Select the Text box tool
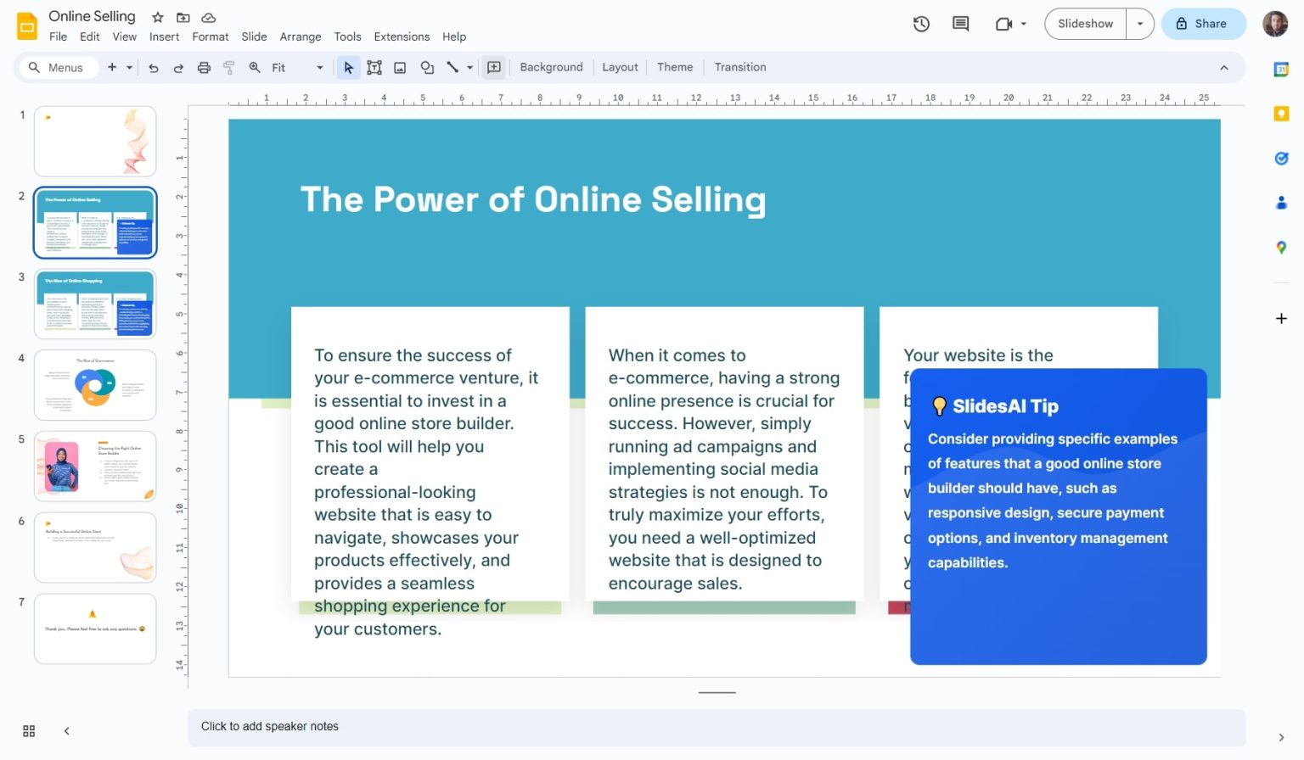Viewport: 1304px width, 760px height. (374, 67)
